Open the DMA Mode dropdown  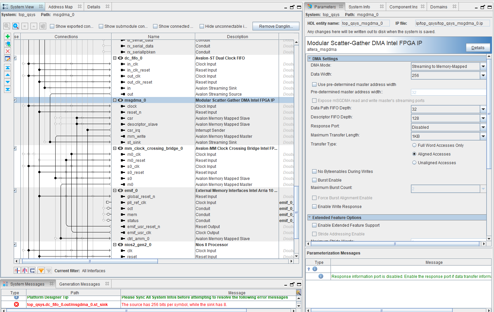point(483,67)
